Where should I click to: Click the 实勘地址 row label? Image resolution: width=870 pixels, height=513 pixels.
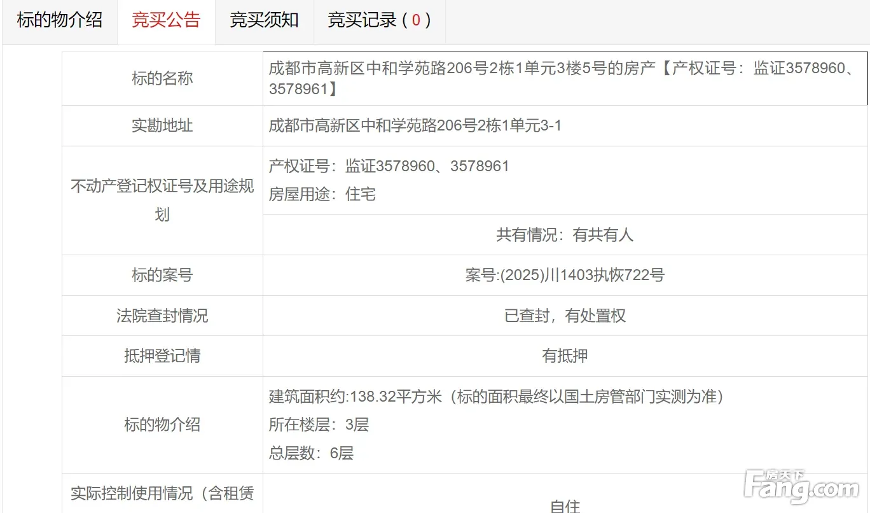[162, 126]
